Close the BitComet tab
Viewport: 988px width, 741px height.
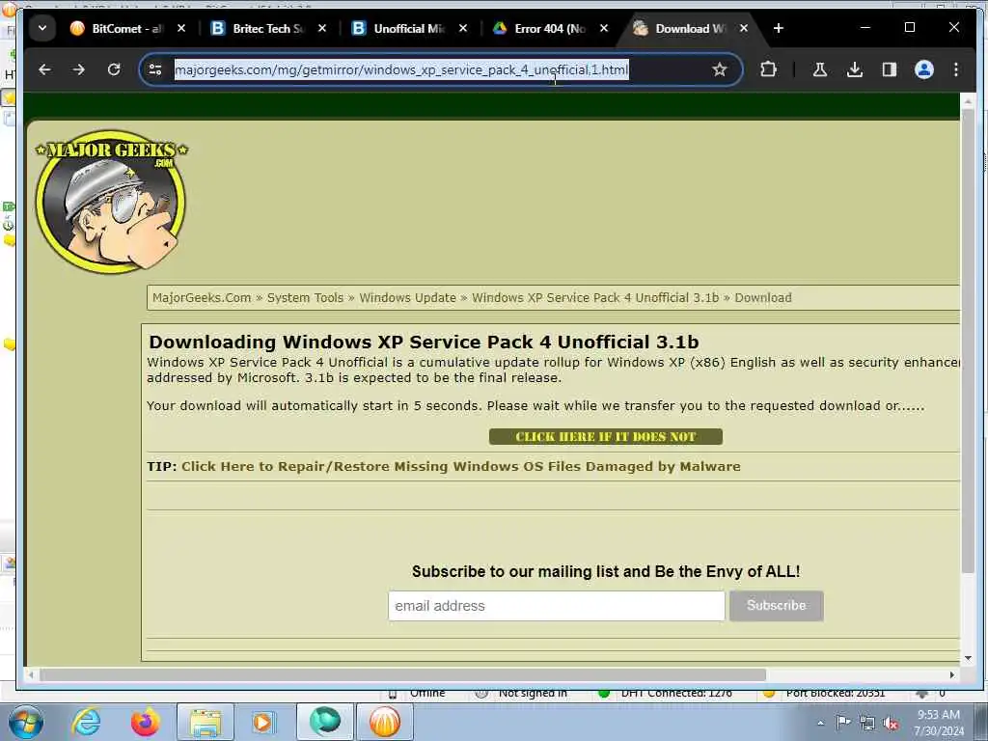181,28
